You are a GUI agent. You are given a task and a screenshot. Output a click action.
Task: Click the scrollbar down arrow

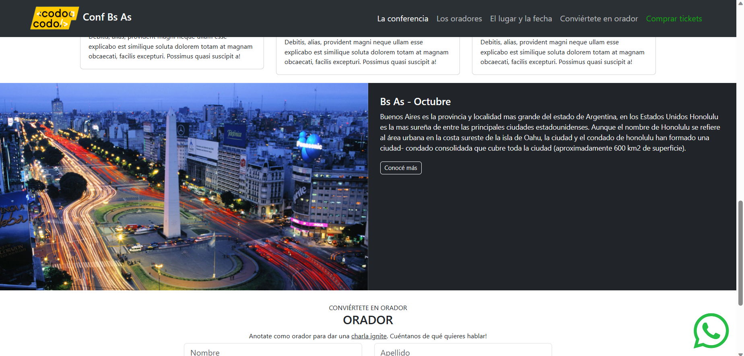(x=740, y=353)
